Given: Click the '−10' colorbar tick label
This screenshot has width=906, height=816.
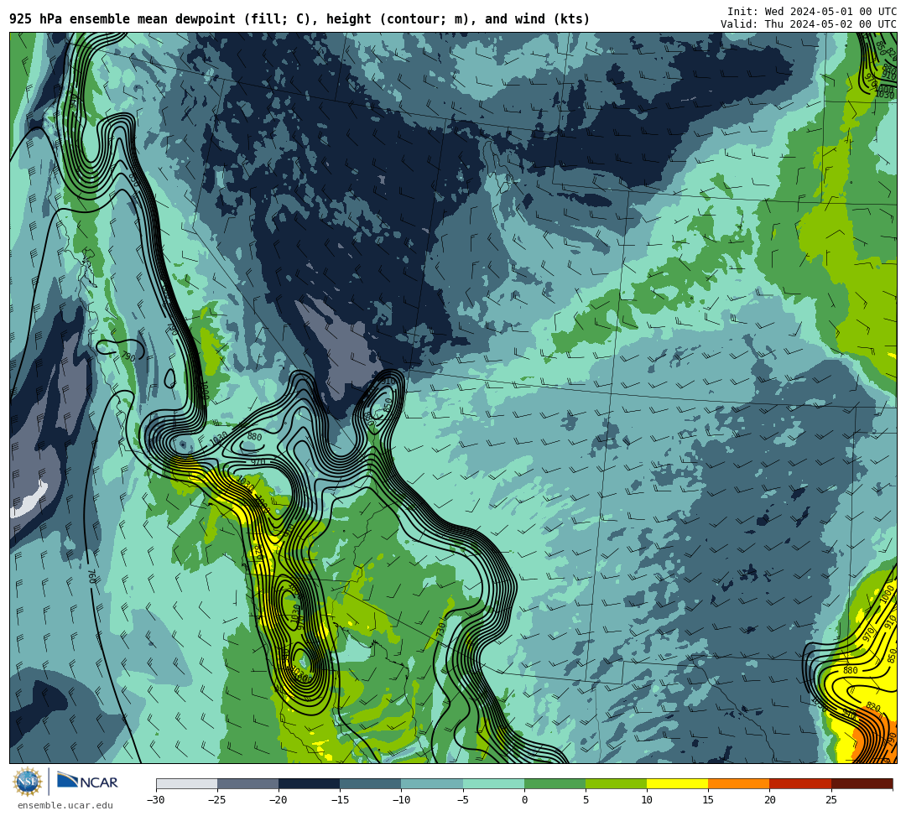Looking at the screenshot, I should pos(401,800).
